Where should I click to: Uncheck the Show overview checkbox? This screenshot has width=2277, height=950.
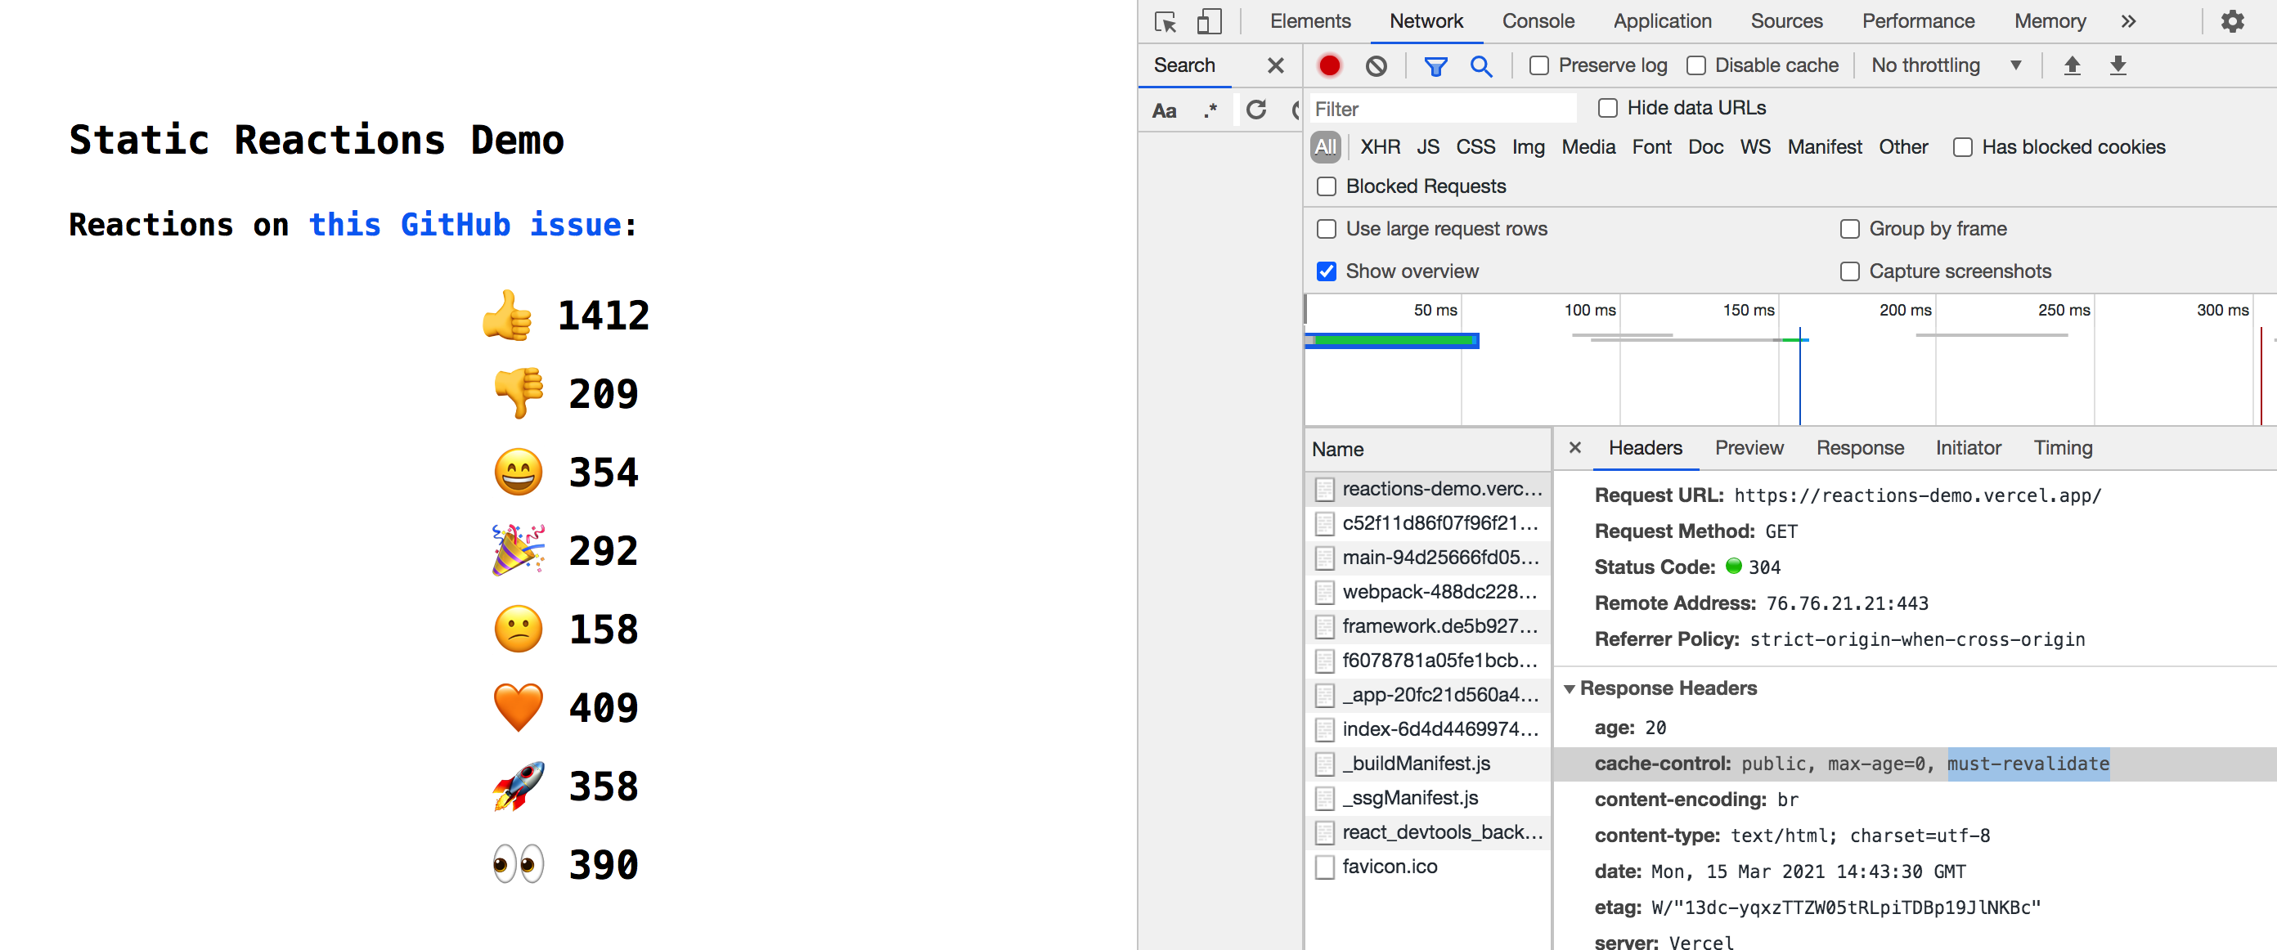[1326, 271]
